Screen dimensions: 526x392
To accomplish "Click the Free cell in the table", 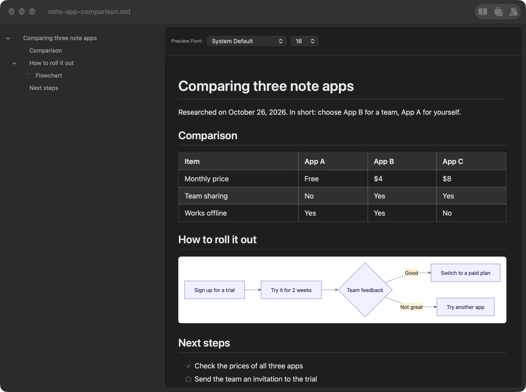I will (x=333, y=179).
